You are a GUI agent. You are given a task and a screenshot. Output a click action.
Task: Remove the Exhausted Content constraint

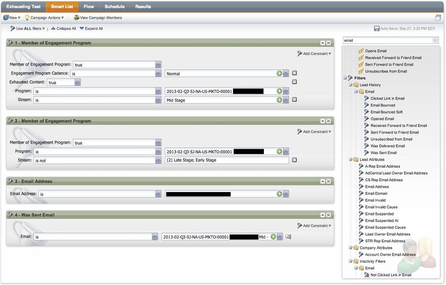click(x=295, y=82)
